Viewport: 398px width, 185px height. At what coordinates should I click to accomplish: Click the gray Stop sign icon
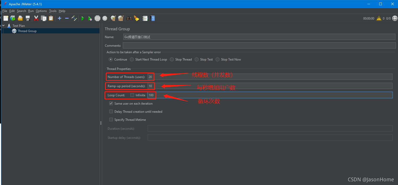(x=97, y=18)
